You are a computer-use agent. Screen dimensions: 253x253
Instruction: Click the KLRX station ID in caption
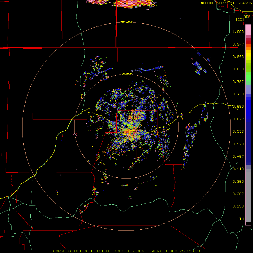157,251
